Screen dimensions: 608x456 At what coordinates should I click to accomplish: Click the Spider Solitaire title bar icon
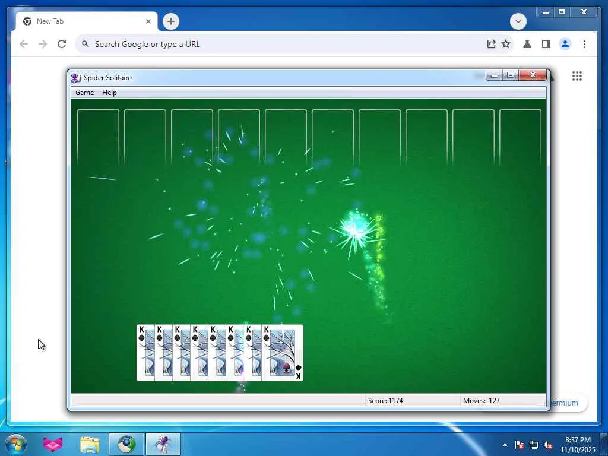coord(75,78)
